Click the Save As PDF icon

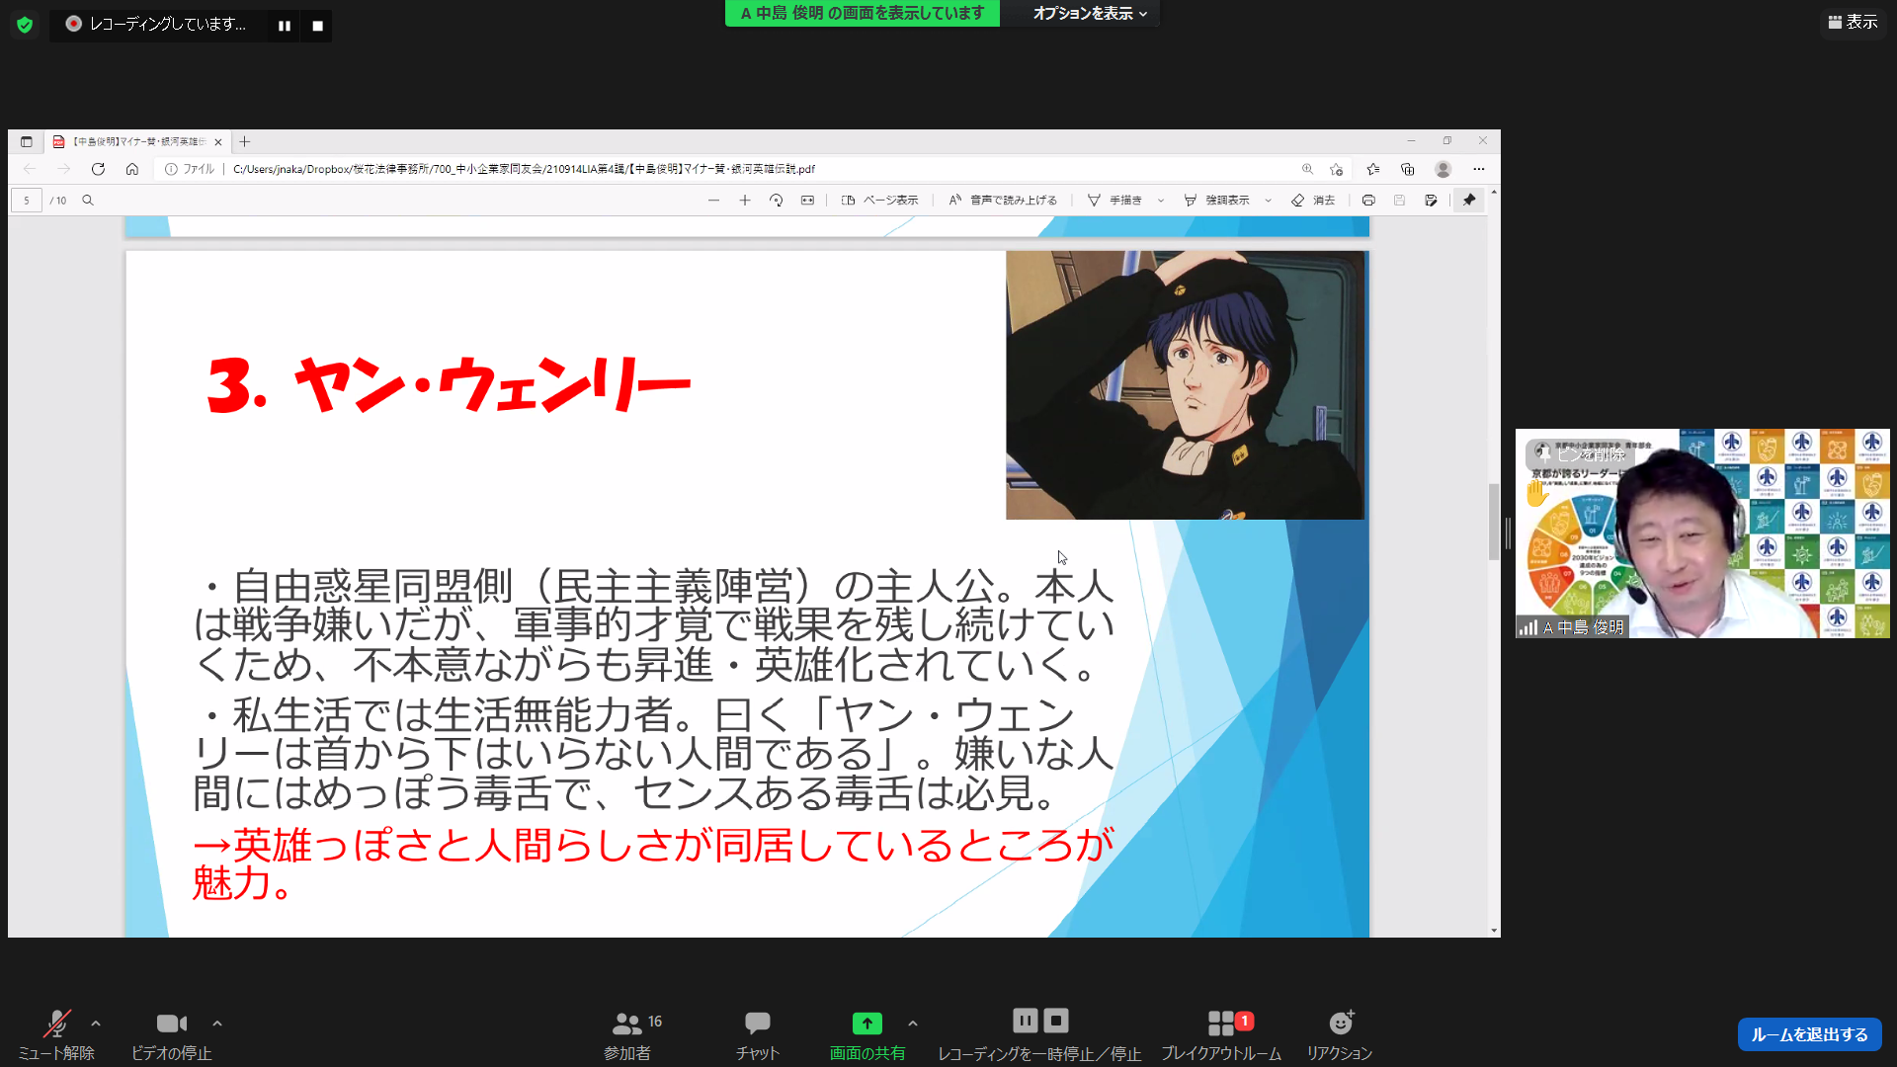coord(1431,201)
